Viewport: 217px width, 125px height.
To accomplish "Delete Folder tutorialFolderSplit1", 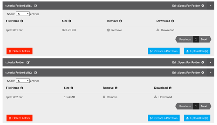I will 19,51.
